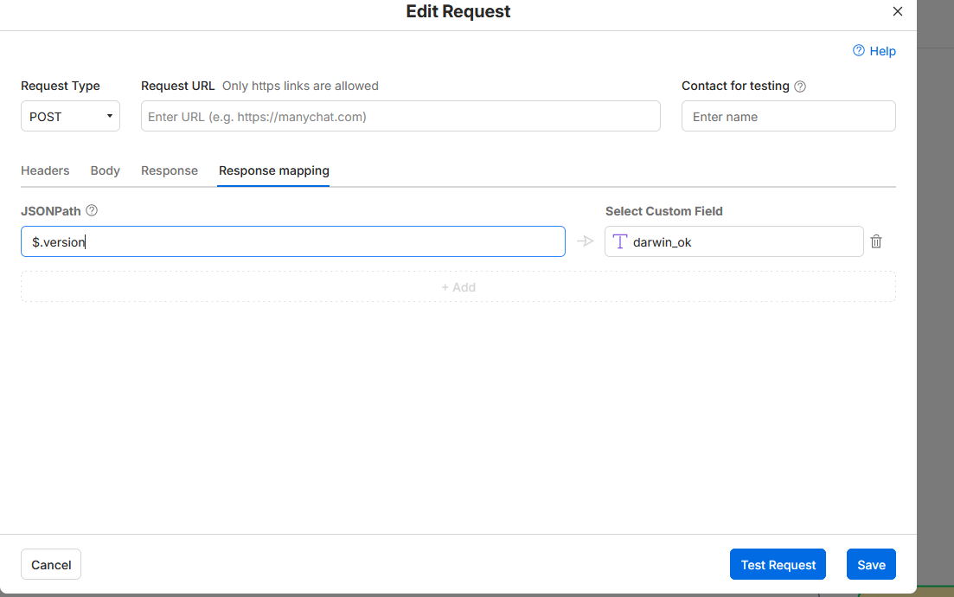This screenshot has width=954, height=597.
Task: Open the darwin_ok custom field selector
Action: click(733, 241)
